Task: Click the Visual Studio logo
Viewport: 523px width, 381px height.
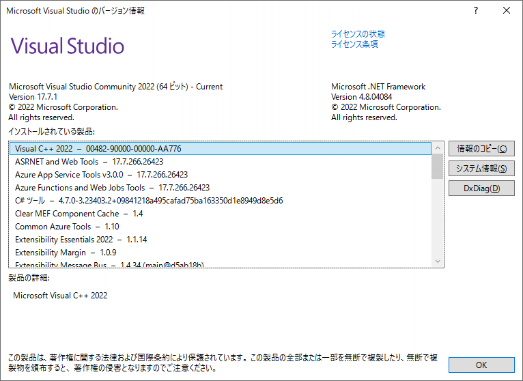Action: pos(68,46)
